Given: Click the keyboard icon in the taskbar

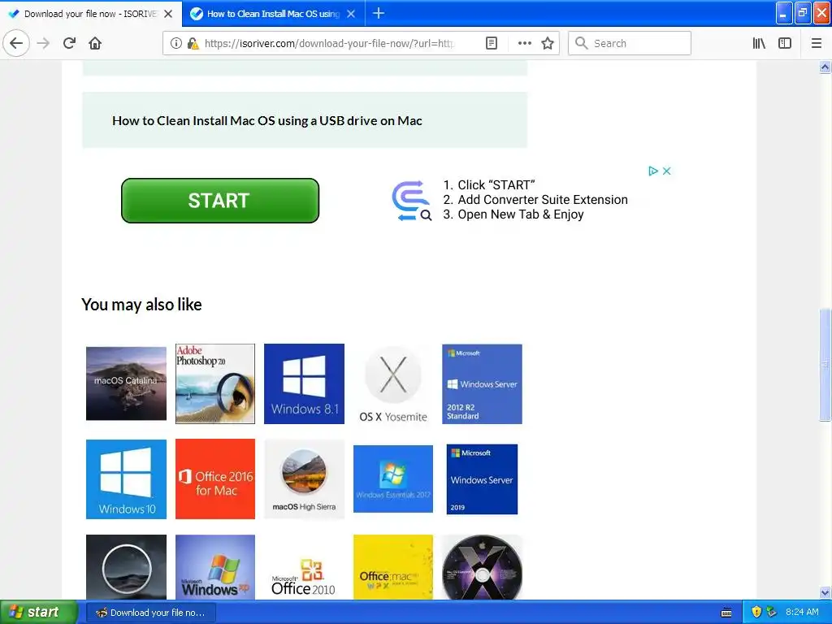Looking at the screenshot, I should (x=726, y=613).
